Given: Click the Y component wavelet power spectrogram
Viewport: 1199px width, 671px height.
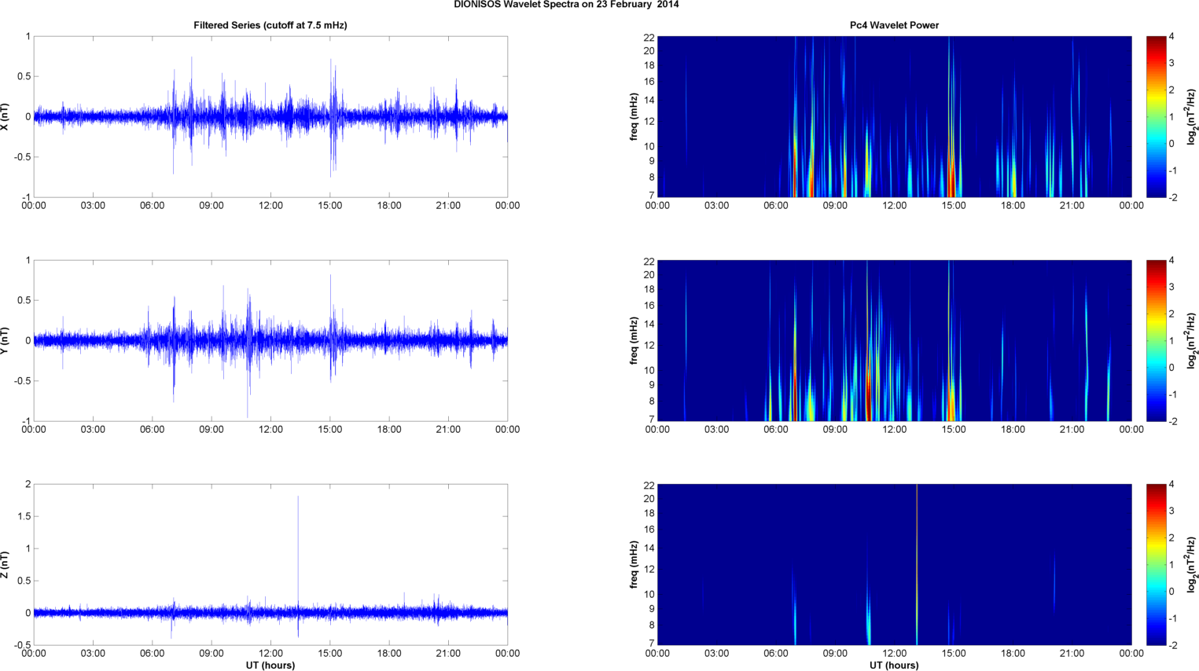Looking at the screenshot, I should click(894, 340).
